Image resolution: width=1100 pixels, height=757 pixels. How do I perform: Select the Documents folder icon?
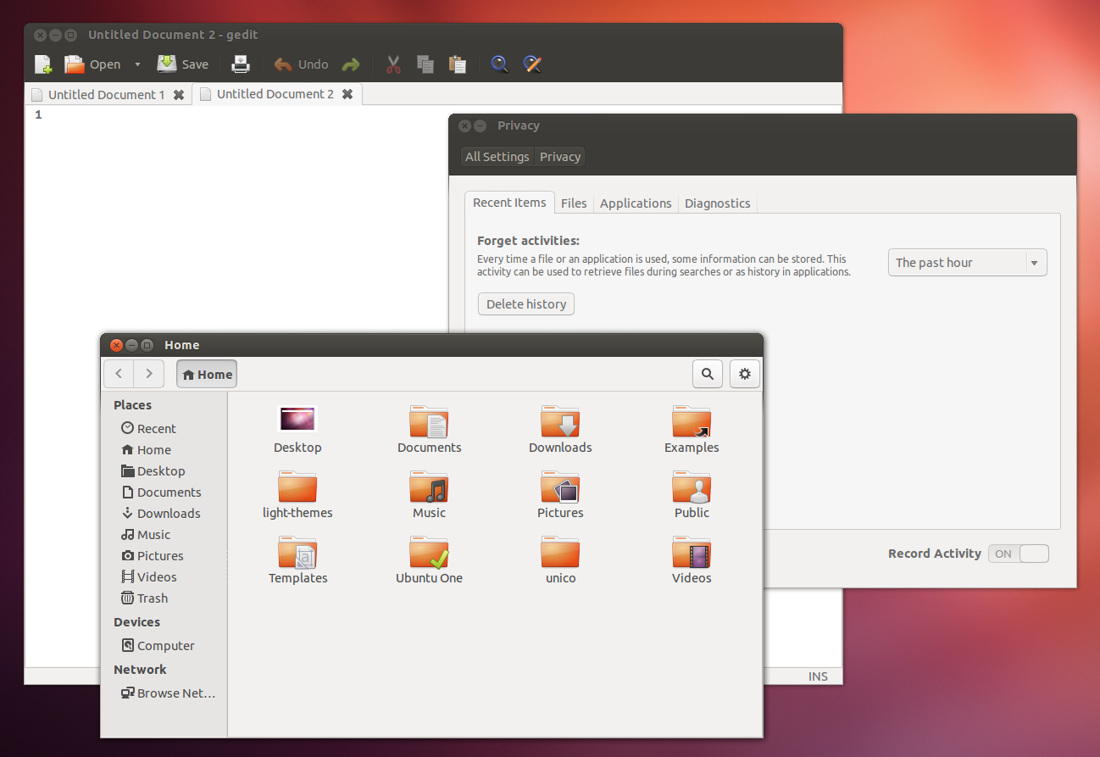[x=429, y=420]
